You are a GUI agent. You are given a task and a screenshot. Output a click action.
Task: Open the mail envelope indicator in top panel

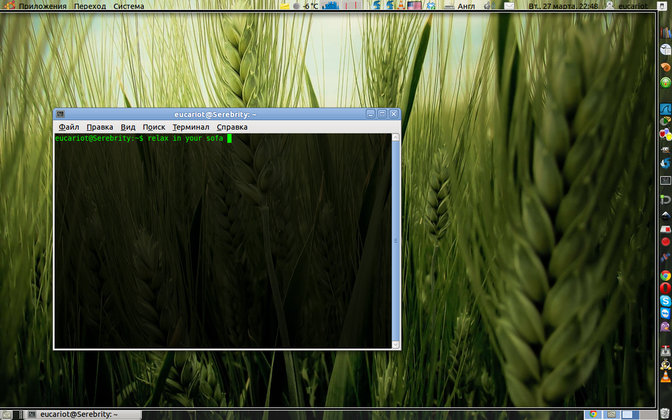[509, 6]
